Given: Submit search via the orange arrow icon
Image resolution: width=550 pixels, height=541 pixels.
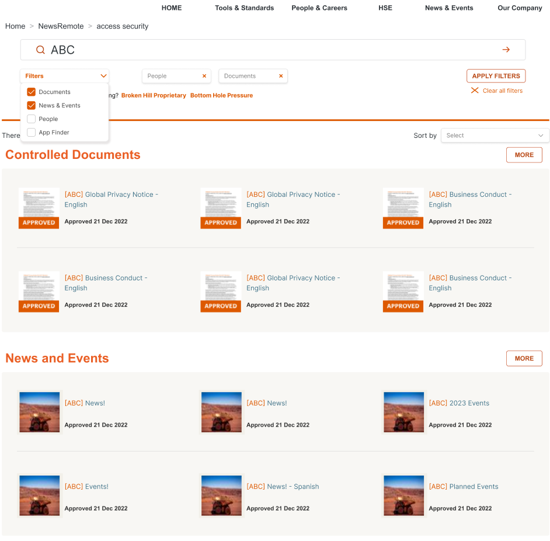Looking at the screenshot, I should [x=506, y=50].
